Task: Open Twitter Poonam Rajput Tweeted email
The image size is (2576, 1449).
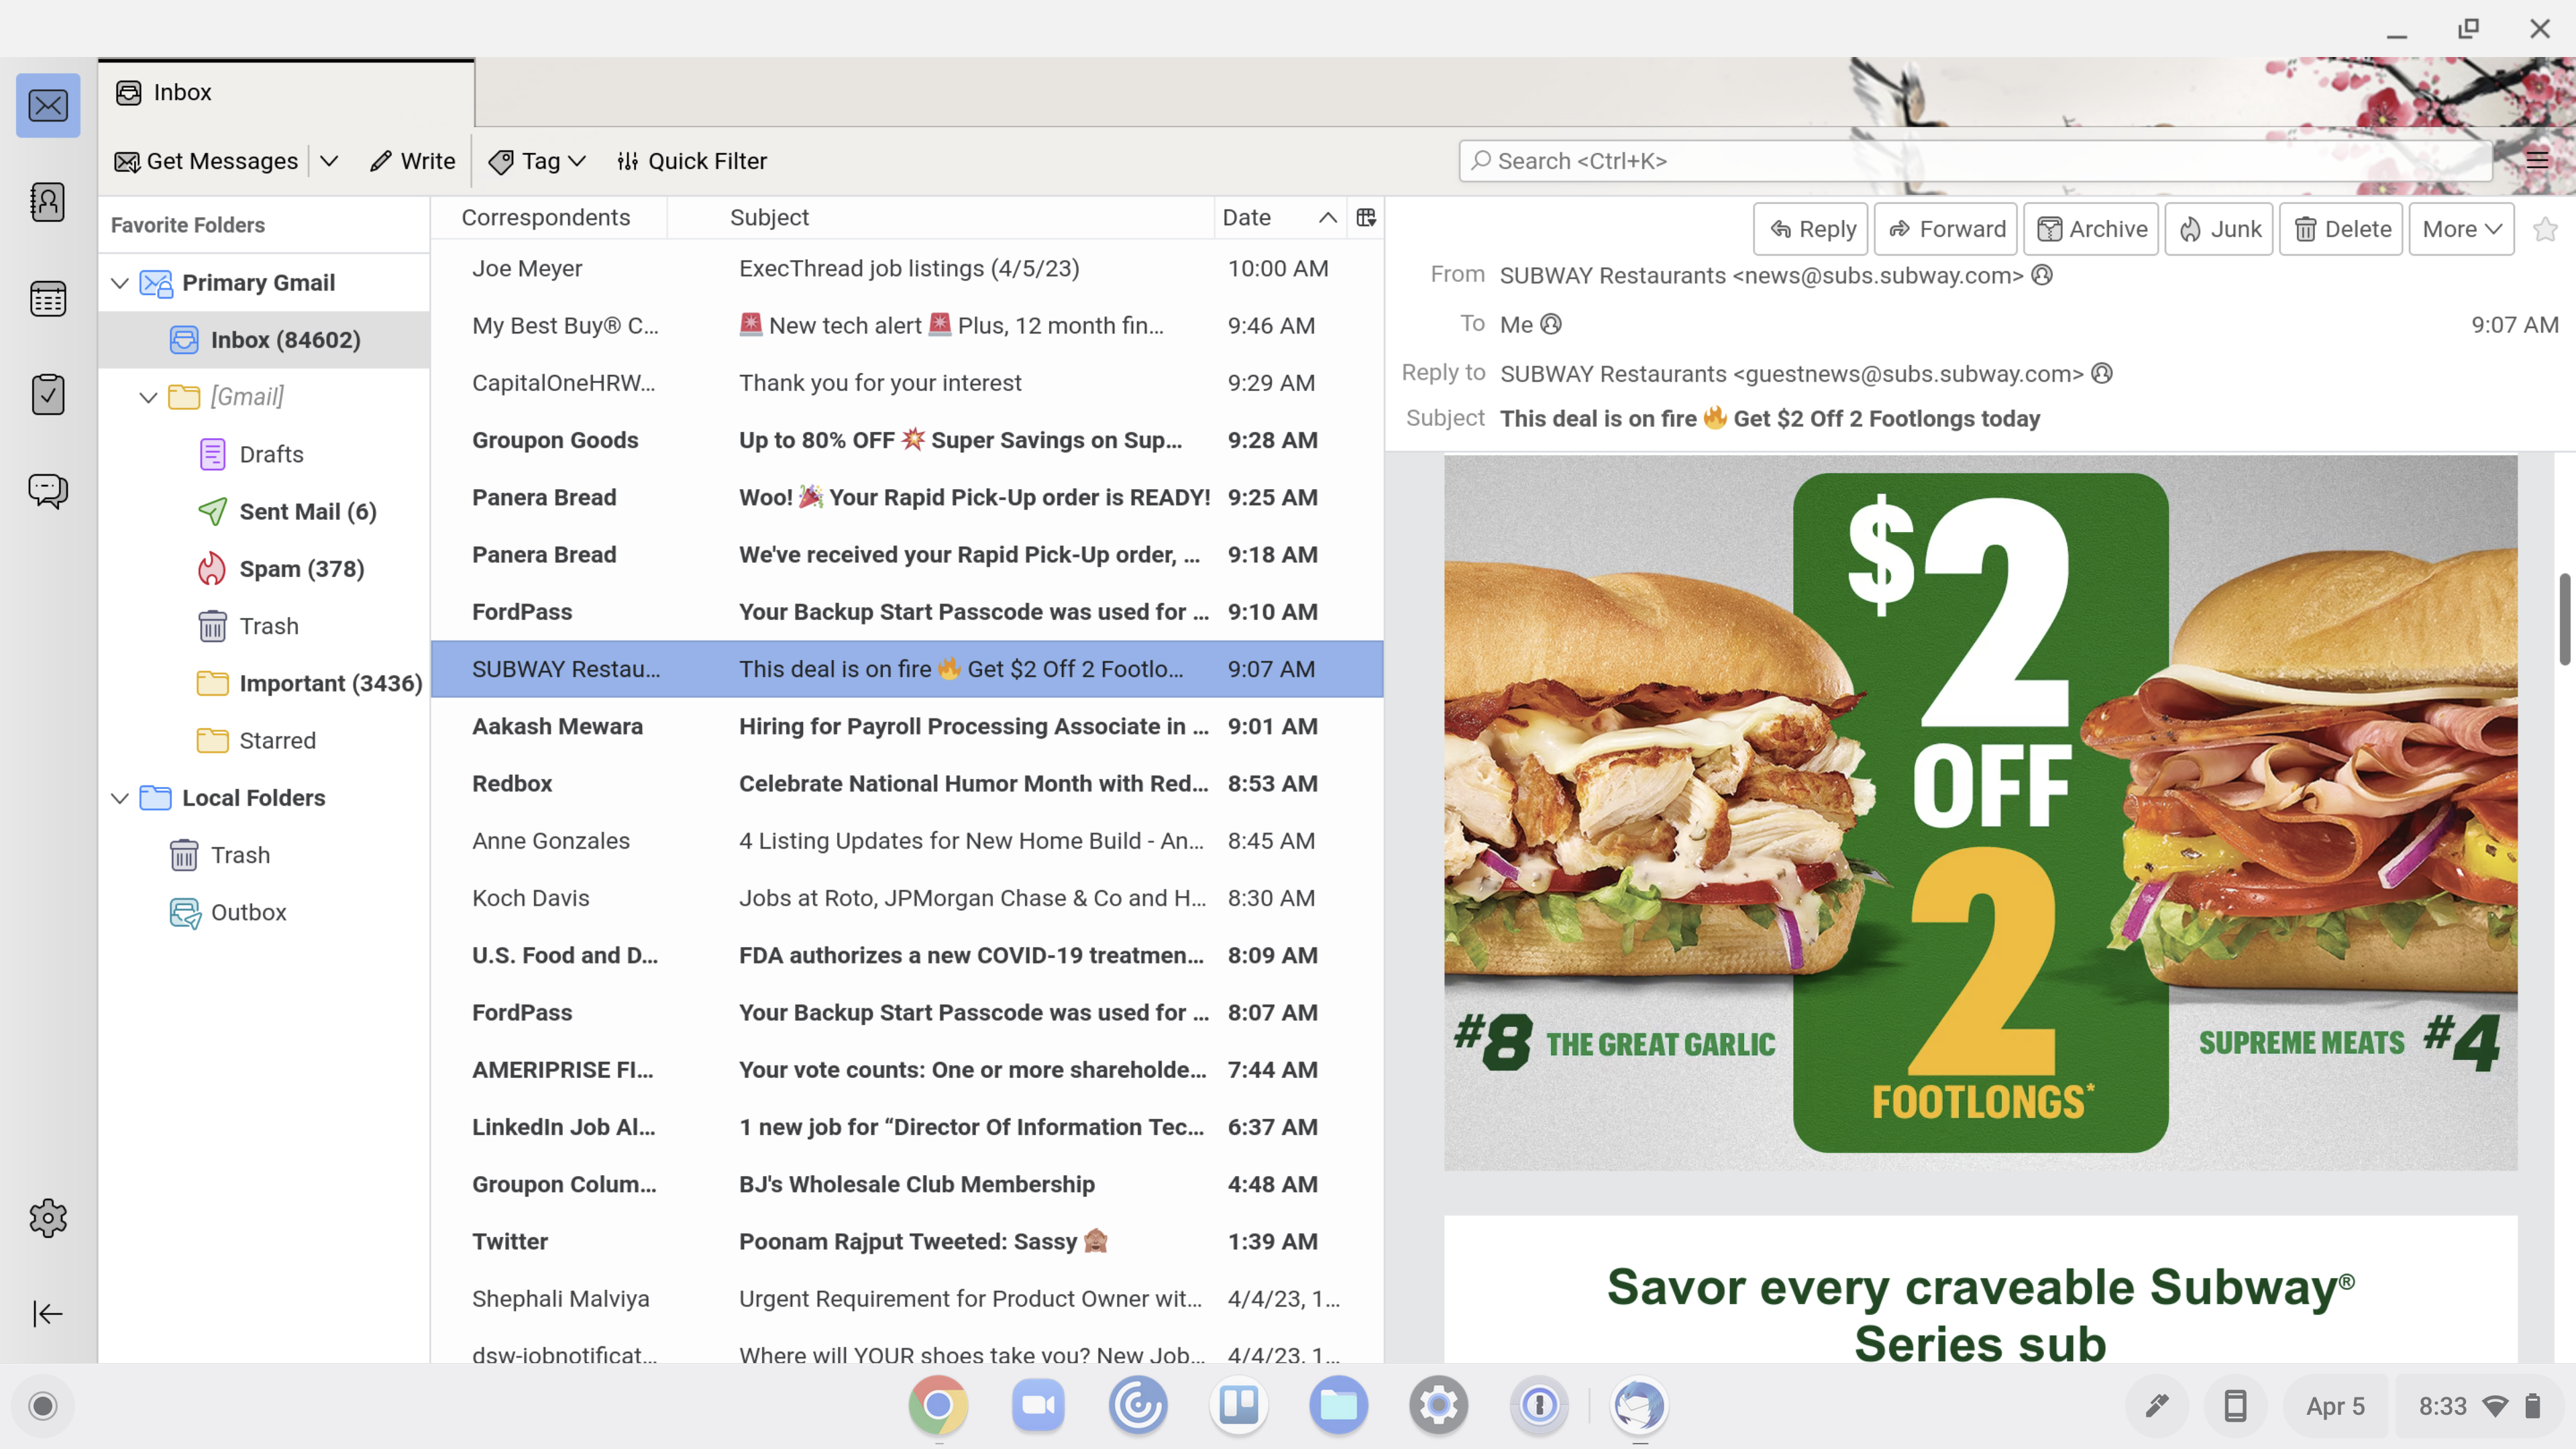Action: tap(907, 1241)
